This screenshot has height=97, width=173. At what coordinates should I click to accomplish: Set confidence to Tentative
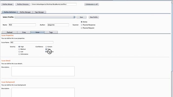[x=49, y=52]
